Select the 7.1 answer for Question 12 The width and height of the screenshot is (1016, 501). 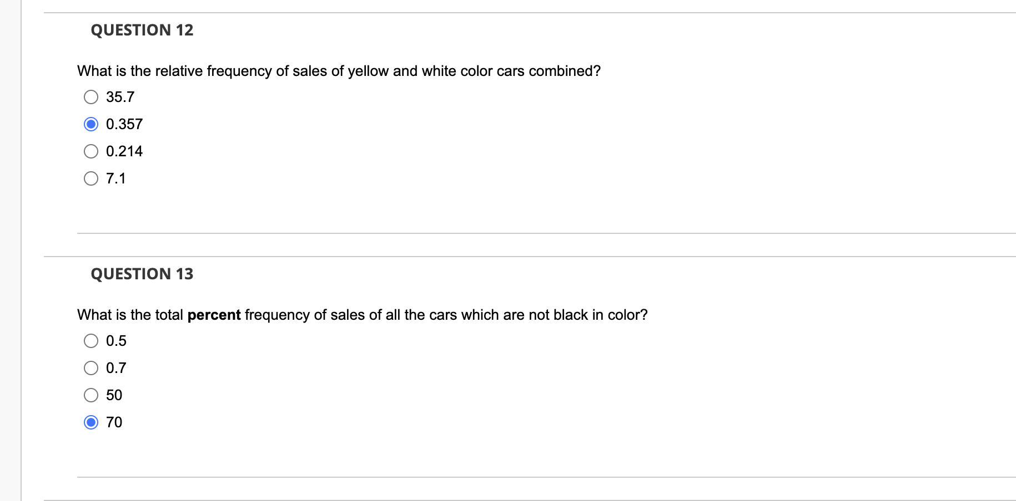tap(91, 178)
